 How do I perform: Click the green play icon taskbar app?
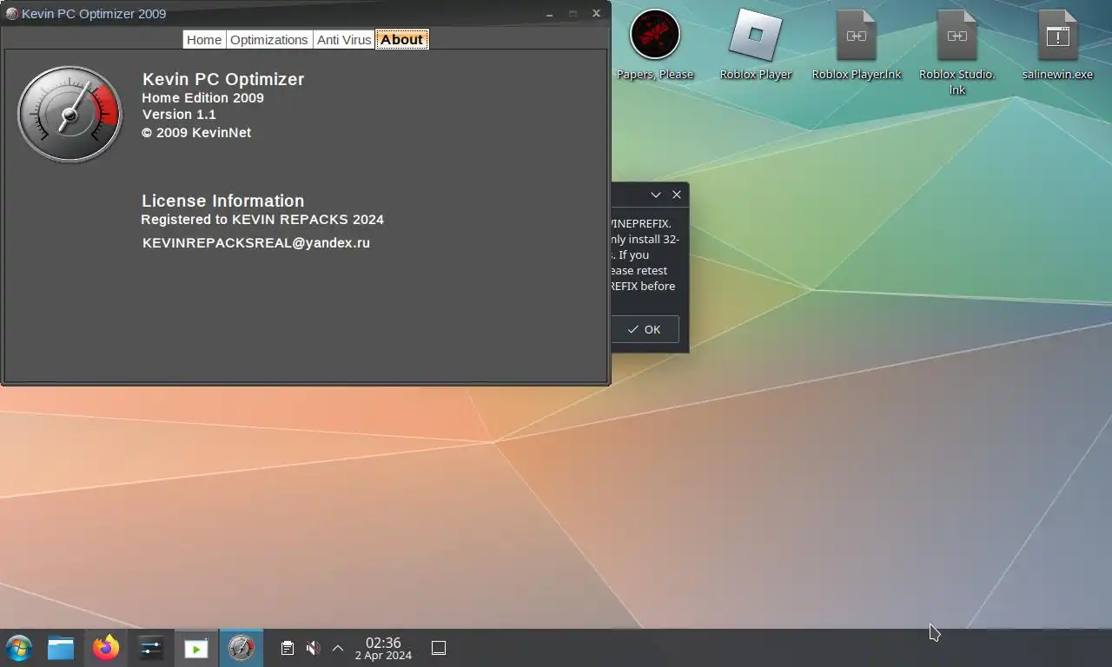(196, 648)
